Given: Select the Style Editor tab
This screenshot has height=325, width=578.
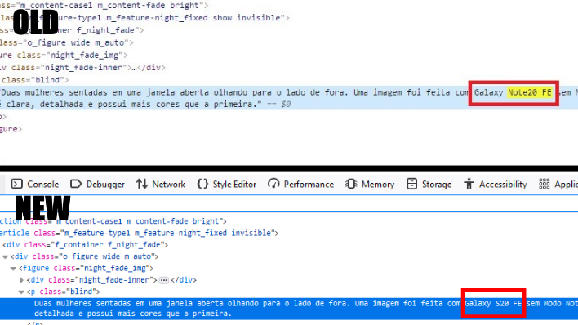Looking at the screenshot, I should 227,184.
